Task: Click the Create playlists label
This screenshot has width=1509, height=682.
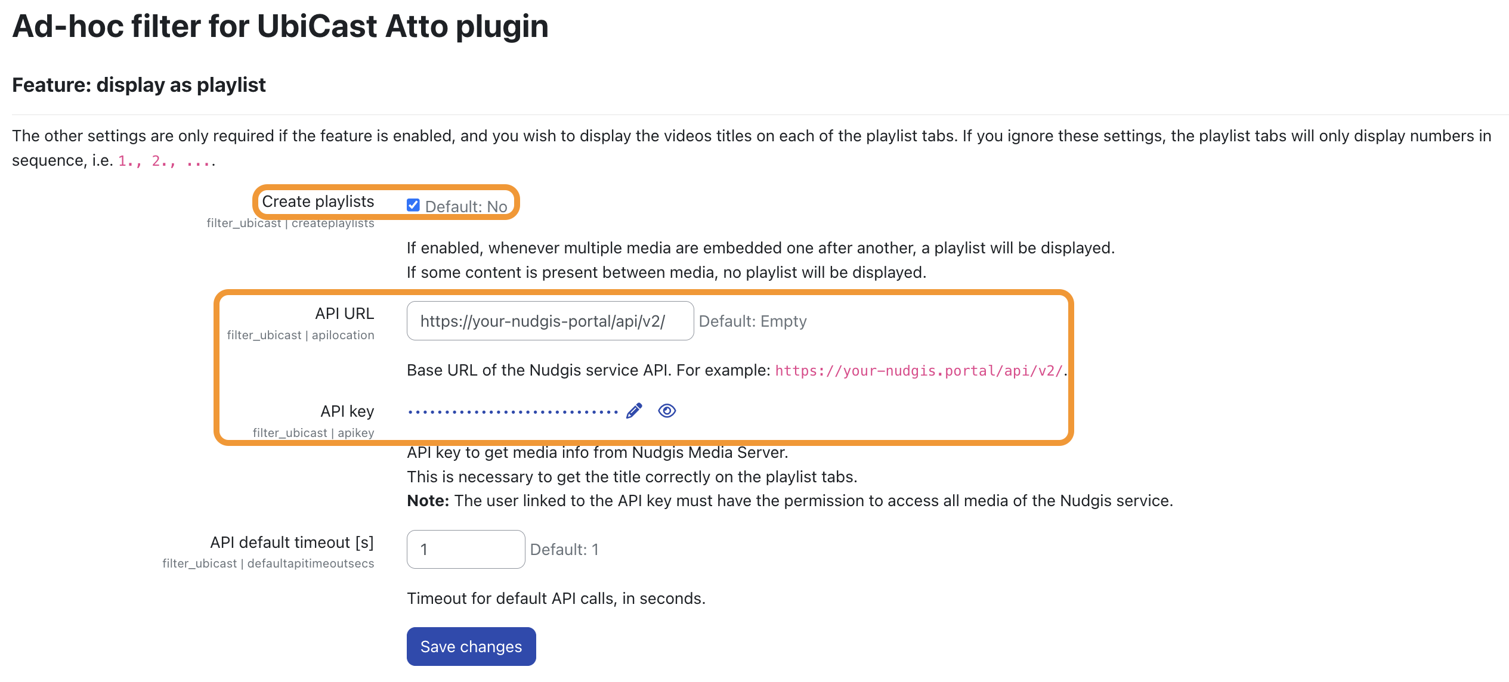Action: tap(318, 201)
